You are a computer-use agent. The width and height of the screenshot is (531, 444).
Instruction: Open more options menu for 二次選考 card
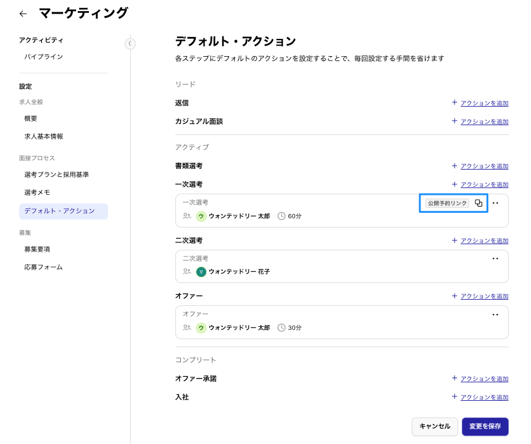click(495, 259)
